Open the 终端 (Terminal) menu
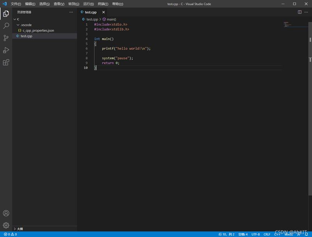Screen dimensions: 312x237 pos(103,4)
